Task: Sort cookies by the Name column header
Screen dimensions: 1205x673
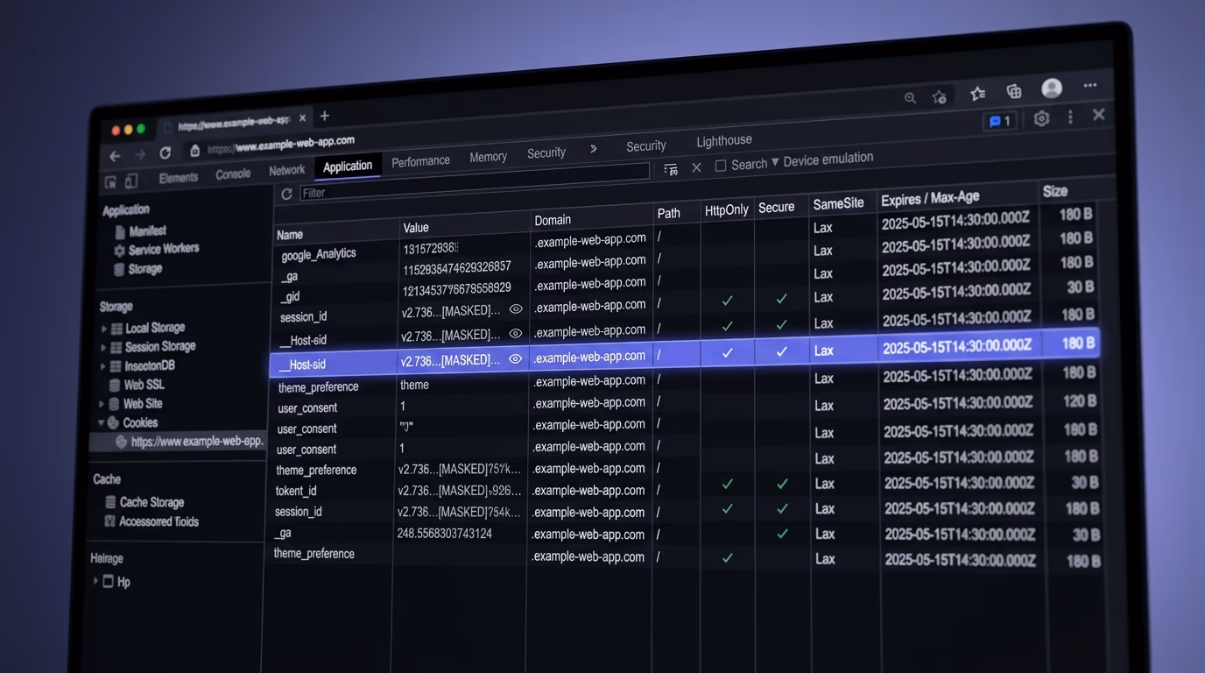Action: pyautogui.click(x=336, y=233)
